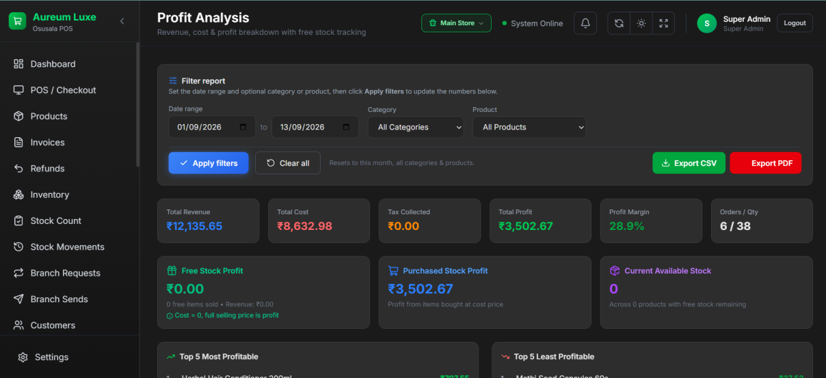Open the All Categories dropdown
The image size is (826, 378).
[416, 127]
